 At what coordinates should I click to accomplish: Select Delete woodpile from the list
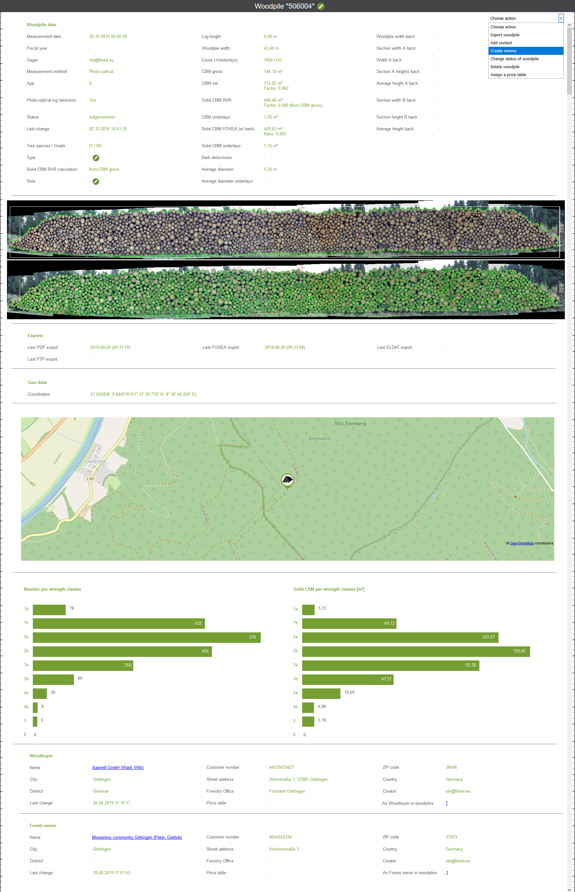(x=505, y=67)
